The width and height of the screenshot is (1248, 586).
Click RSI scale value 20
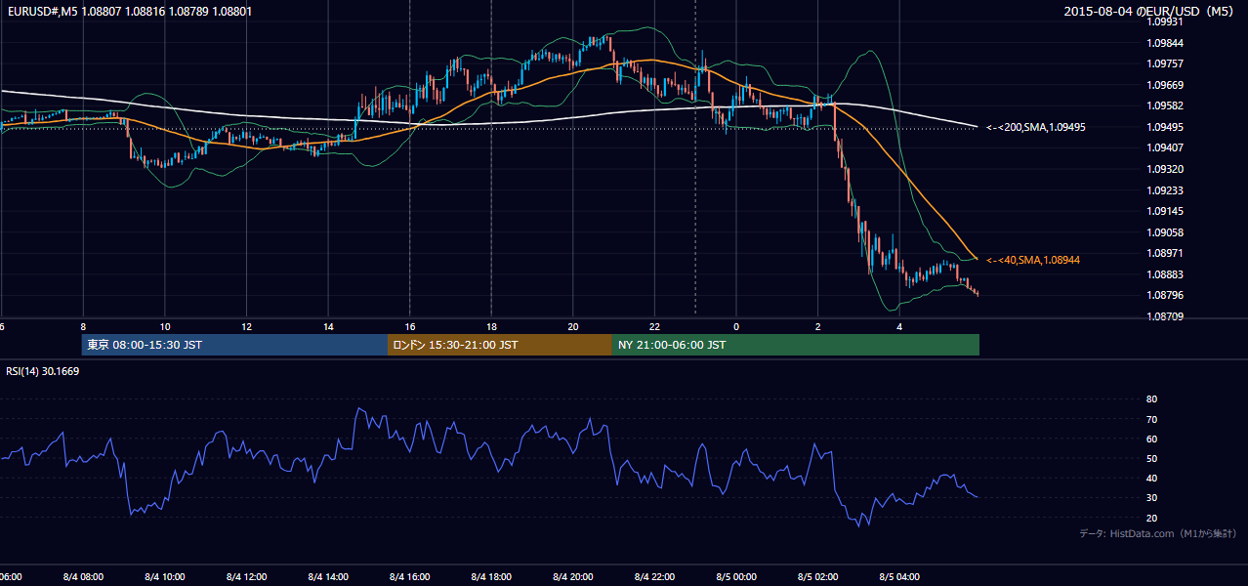(x=1151, y=518)
